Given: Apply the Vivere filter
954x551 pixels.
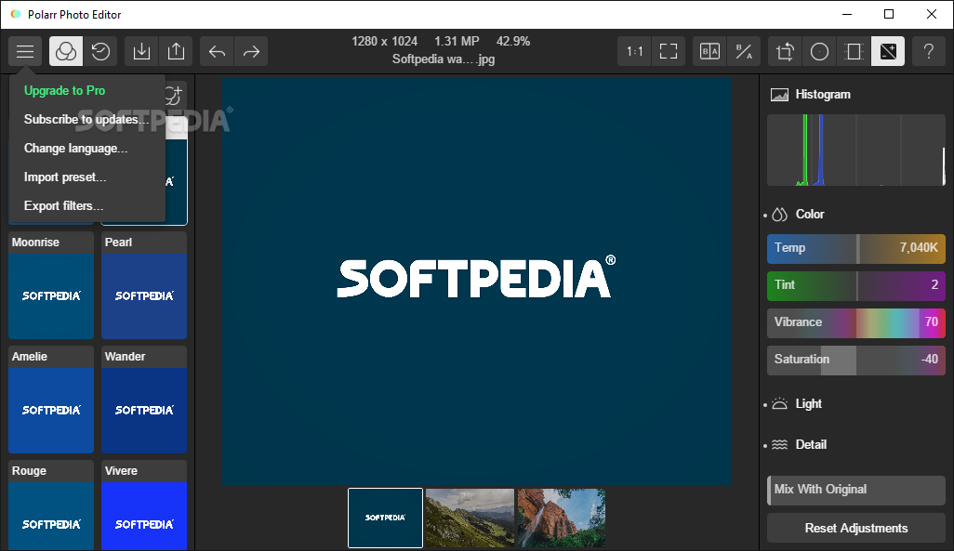Looking at the screenshot, I should [x=144, y=505].
